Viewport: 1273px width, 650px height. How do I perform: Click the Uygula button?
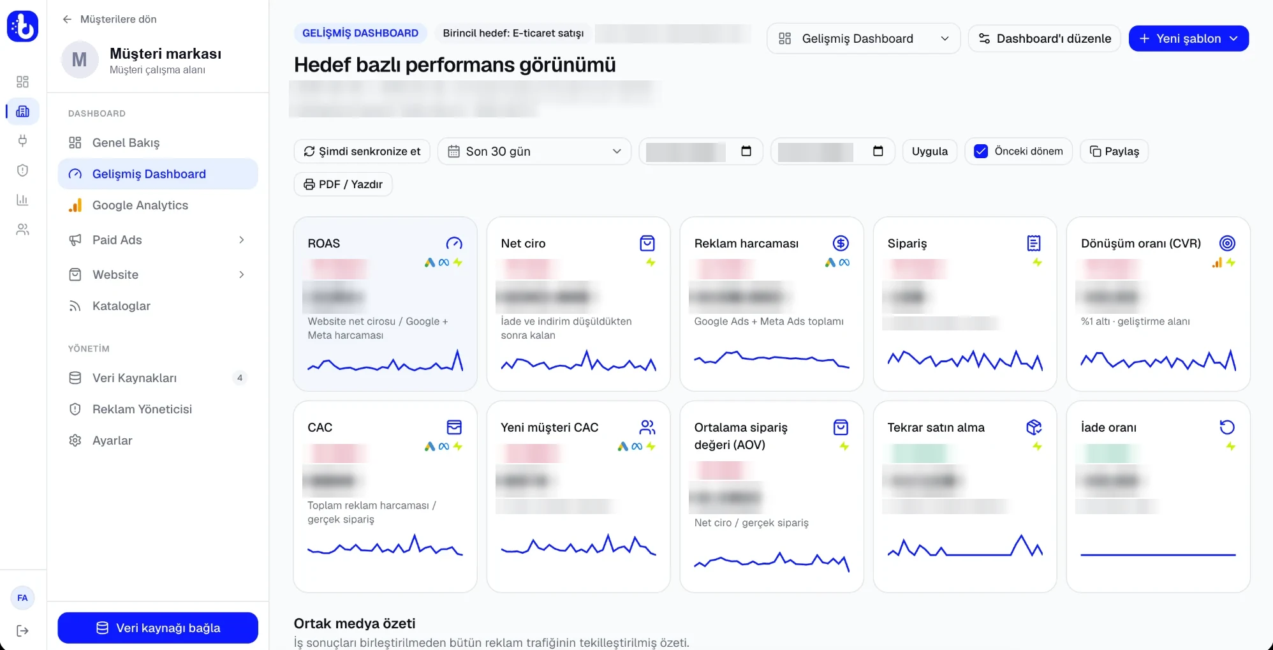pyautogui.click(x=929, y=151)
